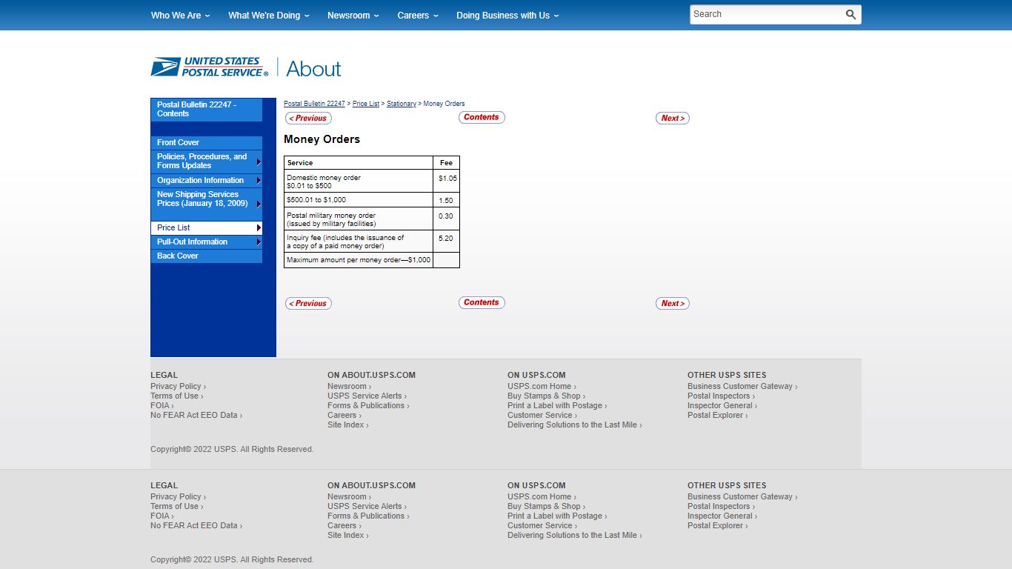Expand Policies, Procedures, and Forms Updates
This screenshot has width=1012, height=569.
point(207,162)
